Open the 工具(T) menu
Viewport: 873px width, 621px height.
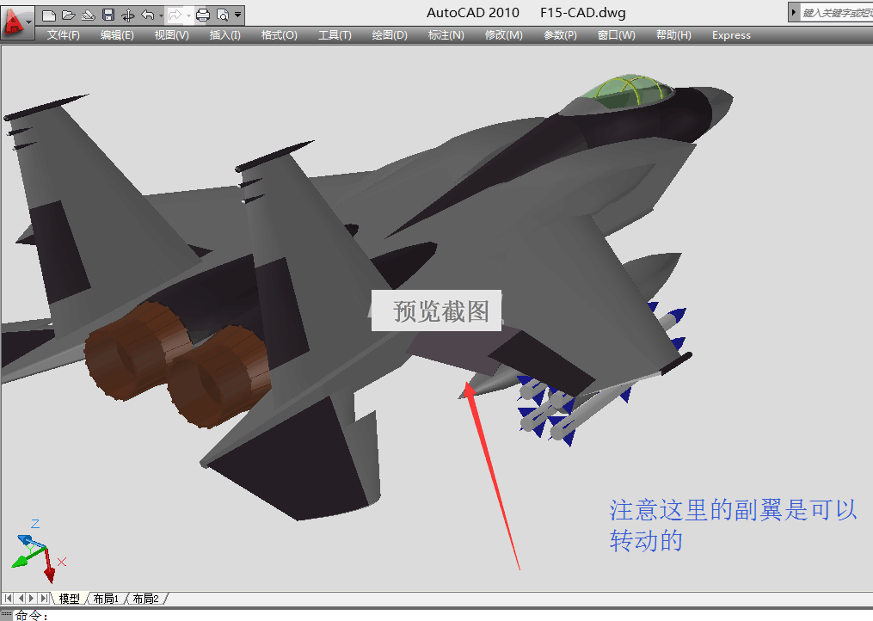click(335, 35)
